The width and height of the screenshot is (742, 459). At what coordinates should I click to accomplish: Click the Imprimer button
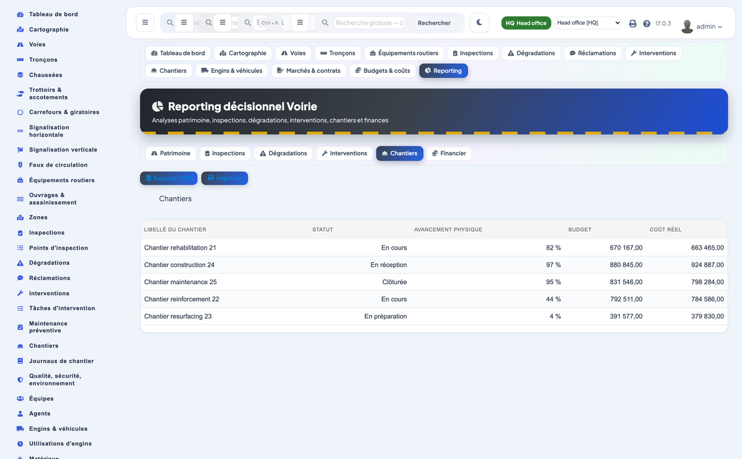point(224,178)
